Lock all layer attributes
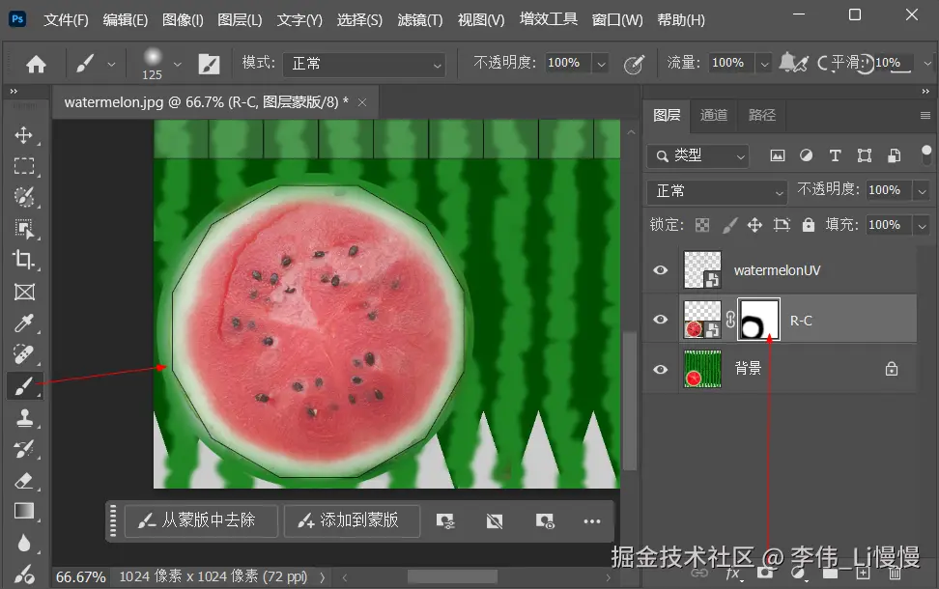The height and width of the screenshot is (589, 939). pyautogui.click(x=809, y=225)
